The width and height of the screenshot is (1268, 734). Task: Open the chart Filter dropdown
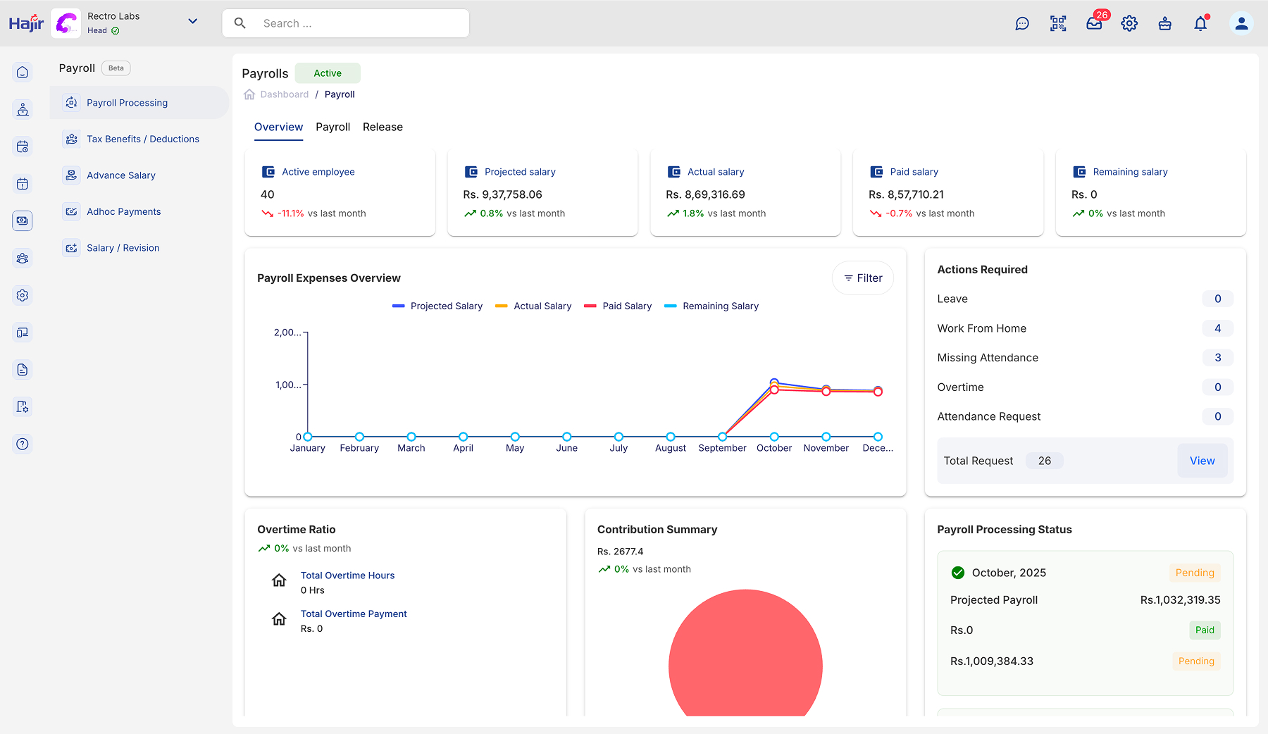click(x=863, y=278)
